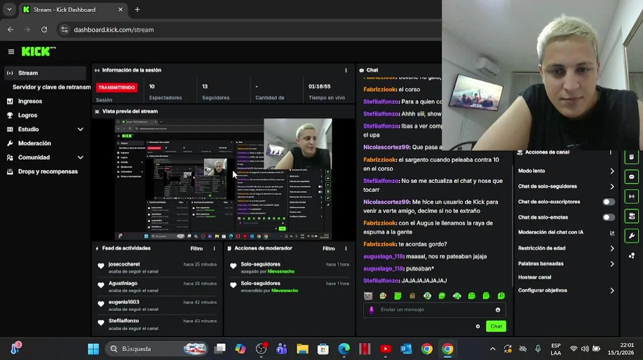
Task: Go back in the browser
Action: pyautogui.click(x=11, y=29)
